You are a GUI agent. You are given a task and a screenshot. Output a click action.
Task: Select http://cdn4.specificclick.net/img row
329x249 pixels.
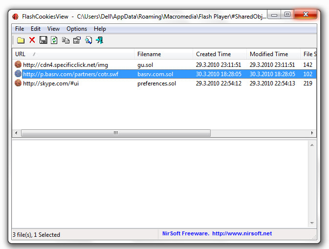(164, 65)
